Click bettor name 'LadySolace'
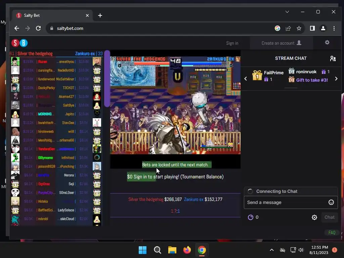 pyautogui.click(x=66, y=210)
